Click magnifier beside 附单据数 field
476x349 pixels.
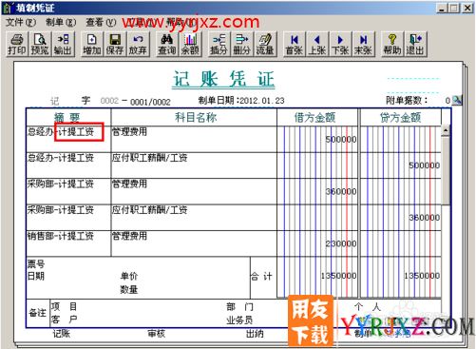457,101
